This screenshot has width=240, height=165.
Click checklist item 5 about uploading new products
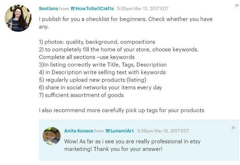(x=93, y=80)
